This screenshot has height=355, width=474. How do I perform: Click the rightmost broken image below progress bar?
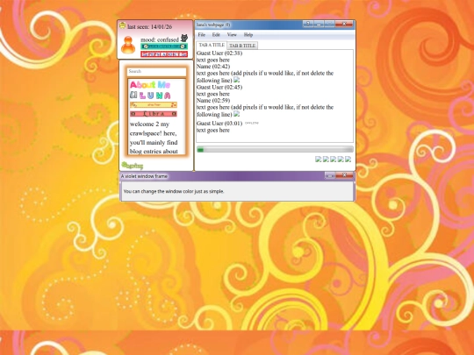coord(348,159)
